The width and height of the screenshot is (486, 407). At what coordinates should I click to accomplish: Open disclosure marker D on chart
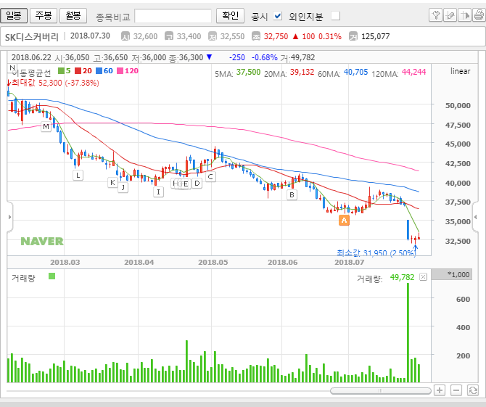(197, 184)
